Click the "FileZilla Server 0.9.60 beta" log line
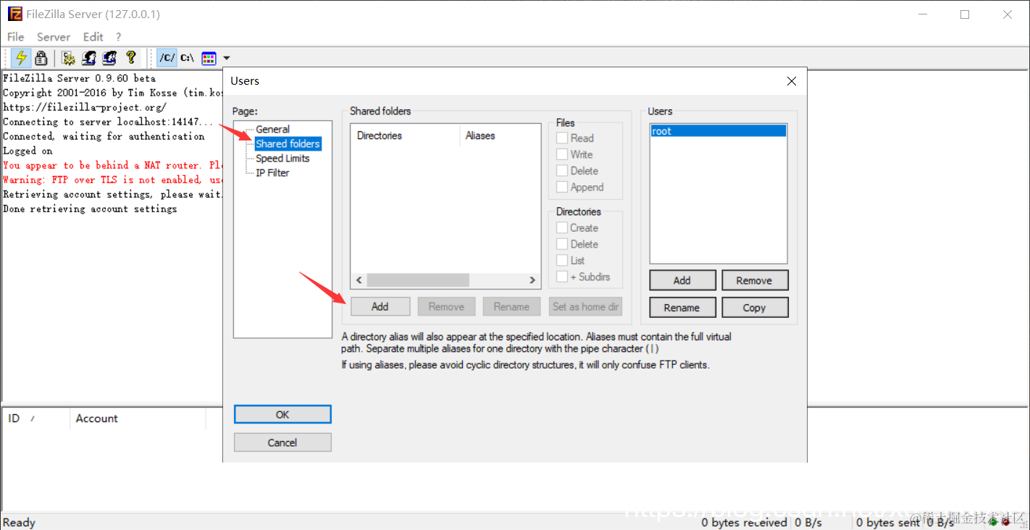The width and height of the screenshot is (1030, 530). point(80,78)
